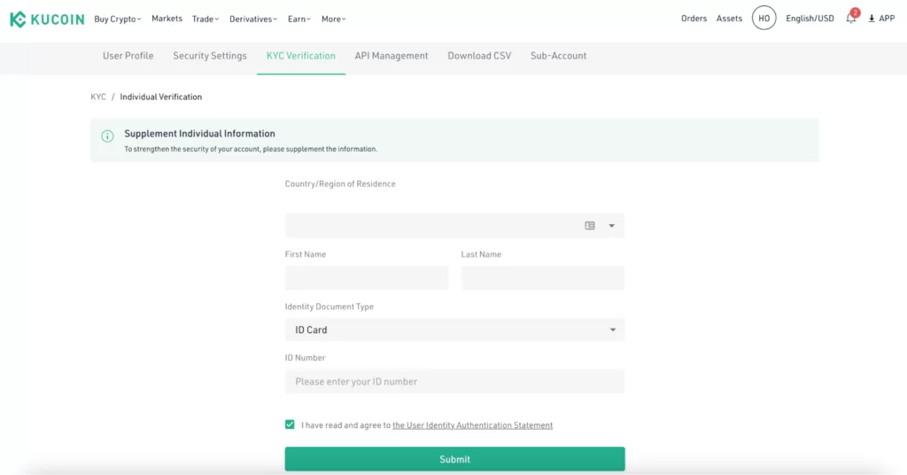Open the English/USD language selector
Image resolution: width=907 pixels, height=475 pixels.
pos(810,19)
